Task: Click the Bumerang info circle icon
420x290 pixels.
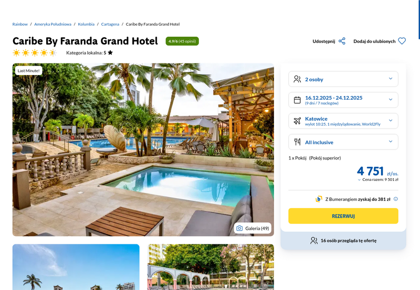Action: (396, 199)
